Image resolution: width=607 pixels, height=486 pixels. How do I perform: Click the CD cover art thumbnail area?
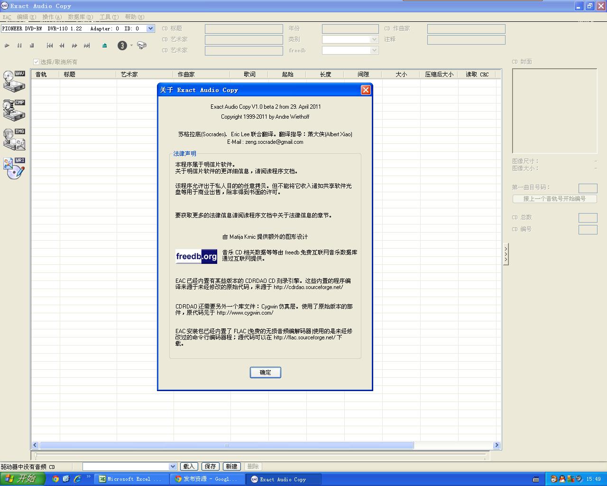(554, 111)
